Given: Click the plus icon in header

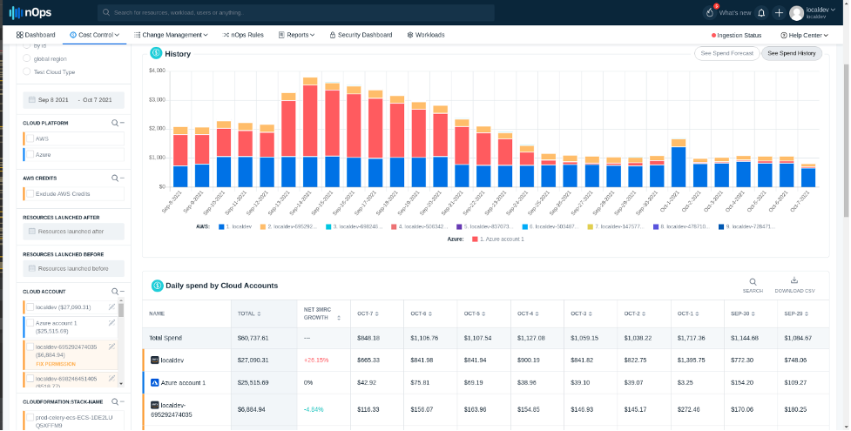Looking at the screenshot, I should (x=779, y=13).
